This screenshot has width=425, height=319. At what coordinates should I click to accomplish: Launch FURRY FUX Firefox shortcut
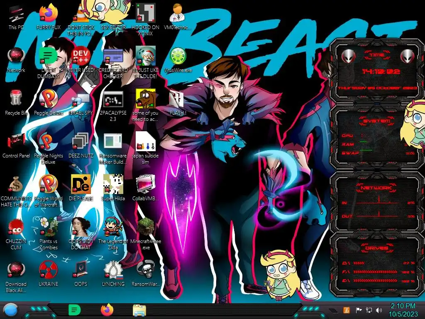click(49, 17)
